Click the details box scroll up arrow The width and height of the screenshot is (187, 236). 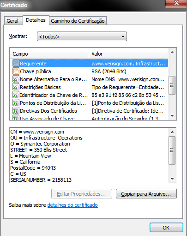(172, 132)
